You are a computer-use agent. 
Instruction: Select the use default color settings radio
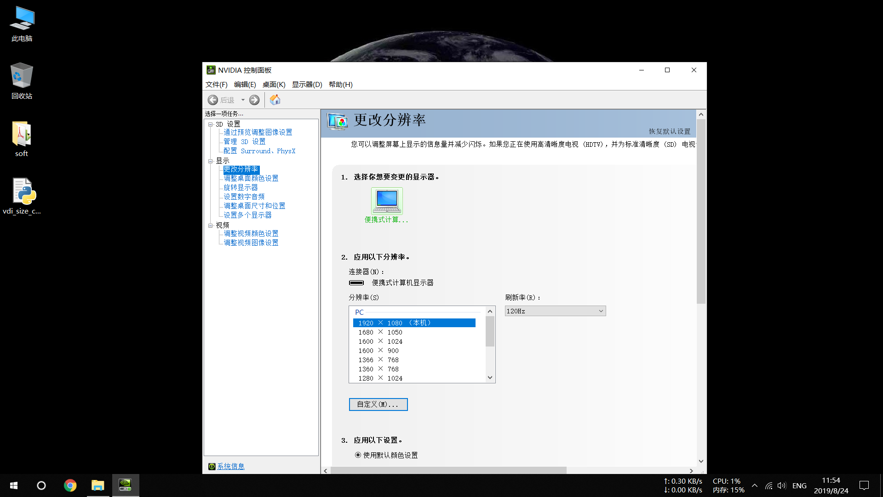coord(358,455)
